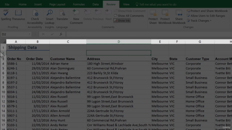Click Protect Workbook icon

click(x=165, y=13)
